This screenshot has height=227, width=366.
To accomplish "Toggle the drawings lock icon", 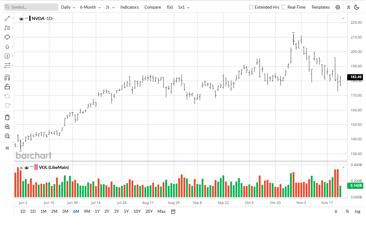I will pos(7,87).
